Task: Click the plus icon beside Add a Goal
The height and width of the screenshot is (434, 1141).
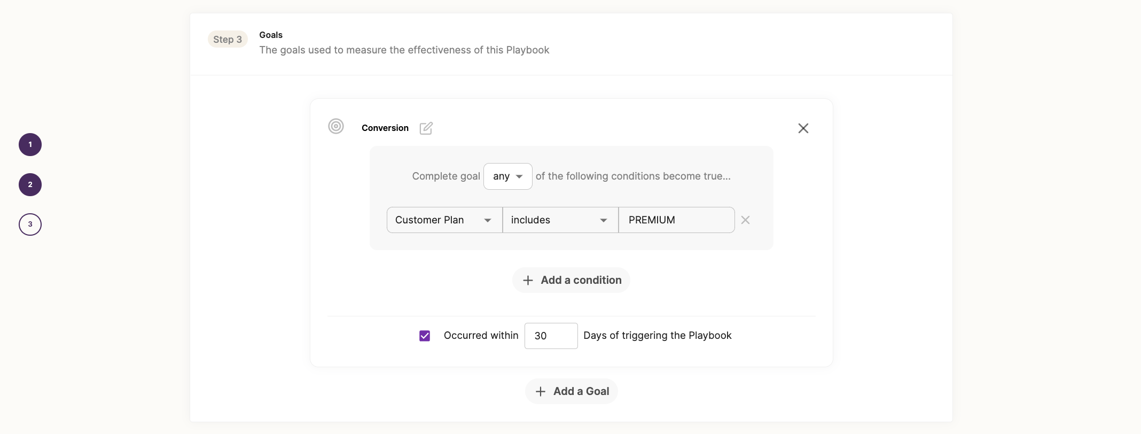Action: (x=541, y=392)
